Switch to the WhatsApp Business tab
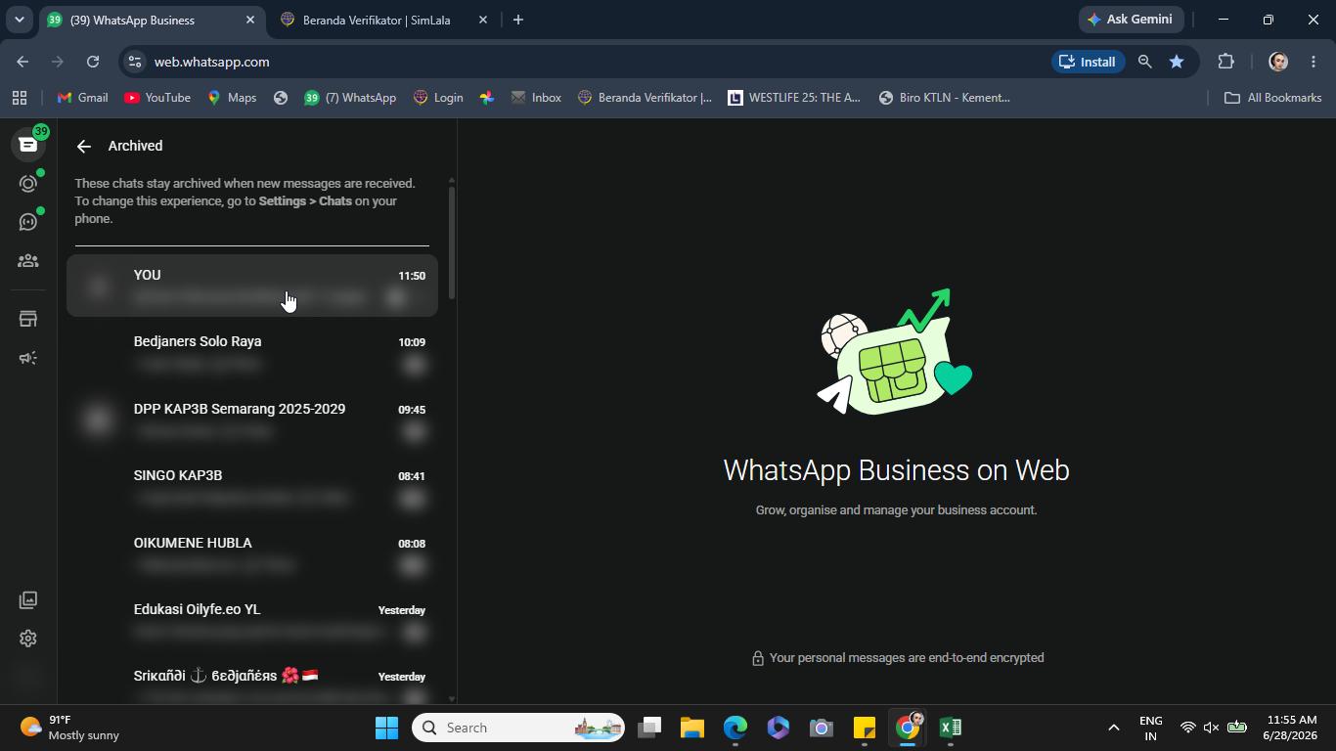 pyautogui.click(x=152, y=20)
